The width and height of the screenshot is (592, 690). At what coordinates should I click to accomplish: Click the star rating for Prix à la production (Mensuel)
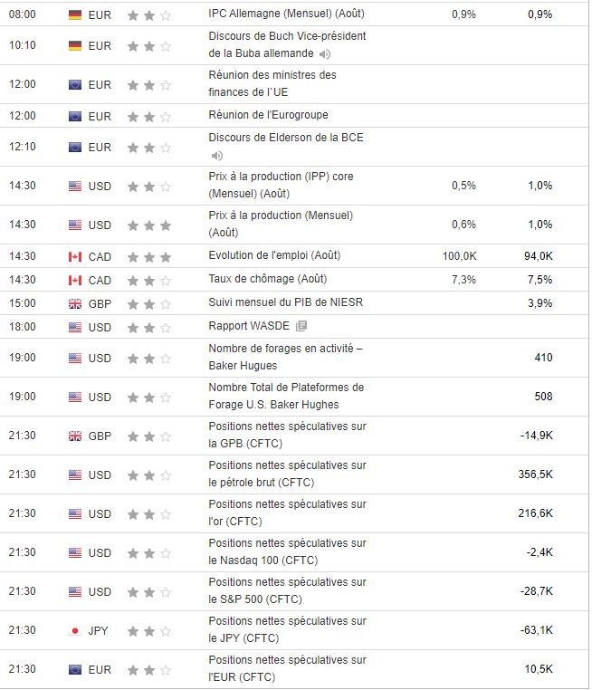pos(149,225)
